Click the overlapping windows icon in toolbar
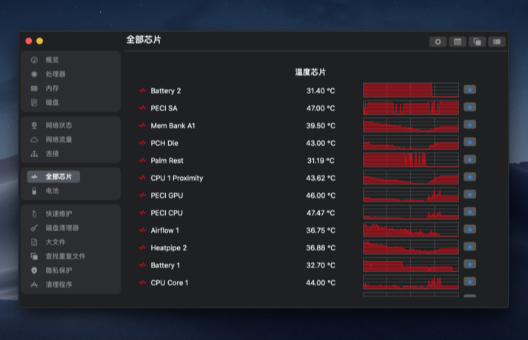The width and height of the screenshot is (528, 340). [x=478, y=41]
